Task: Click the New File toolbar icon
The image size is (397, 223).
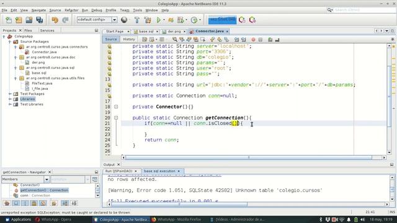Action: [x=9, y=20]
